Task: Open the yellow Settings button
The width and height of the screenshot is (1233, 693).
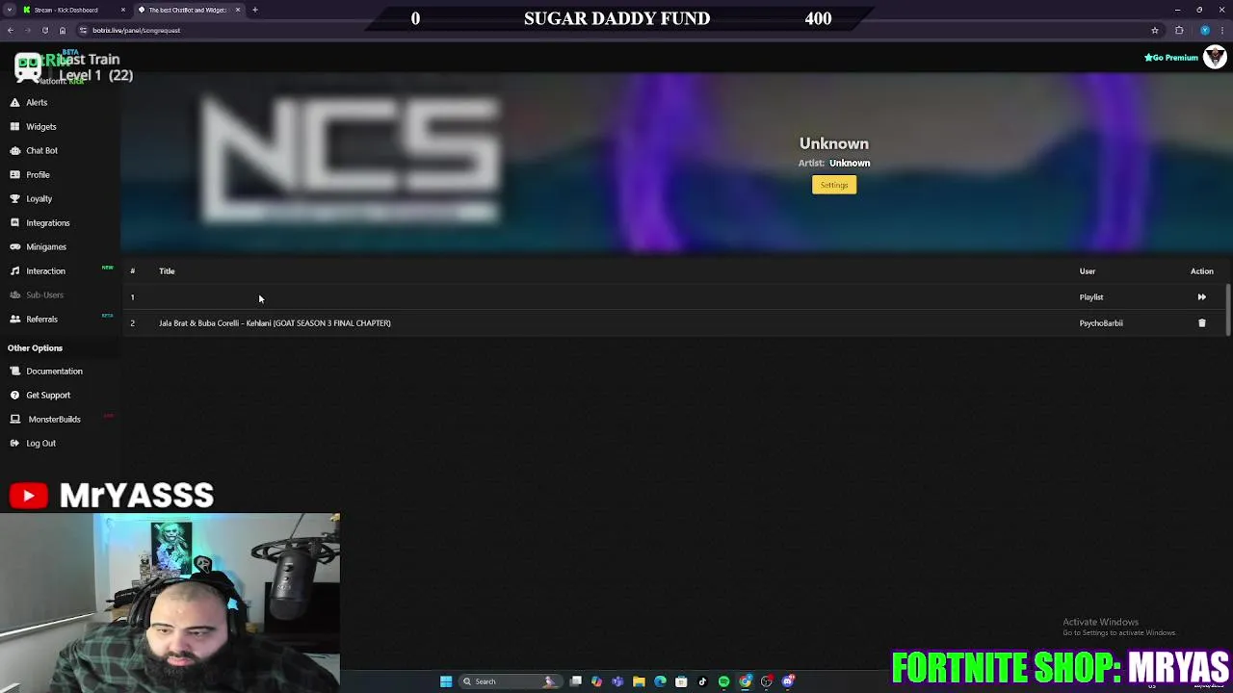Action: (834, 185)
